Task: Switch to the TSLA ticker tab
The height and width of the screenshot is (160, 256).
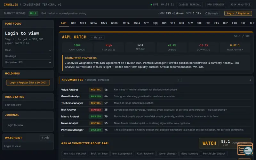Action: [x=137, y=23]
